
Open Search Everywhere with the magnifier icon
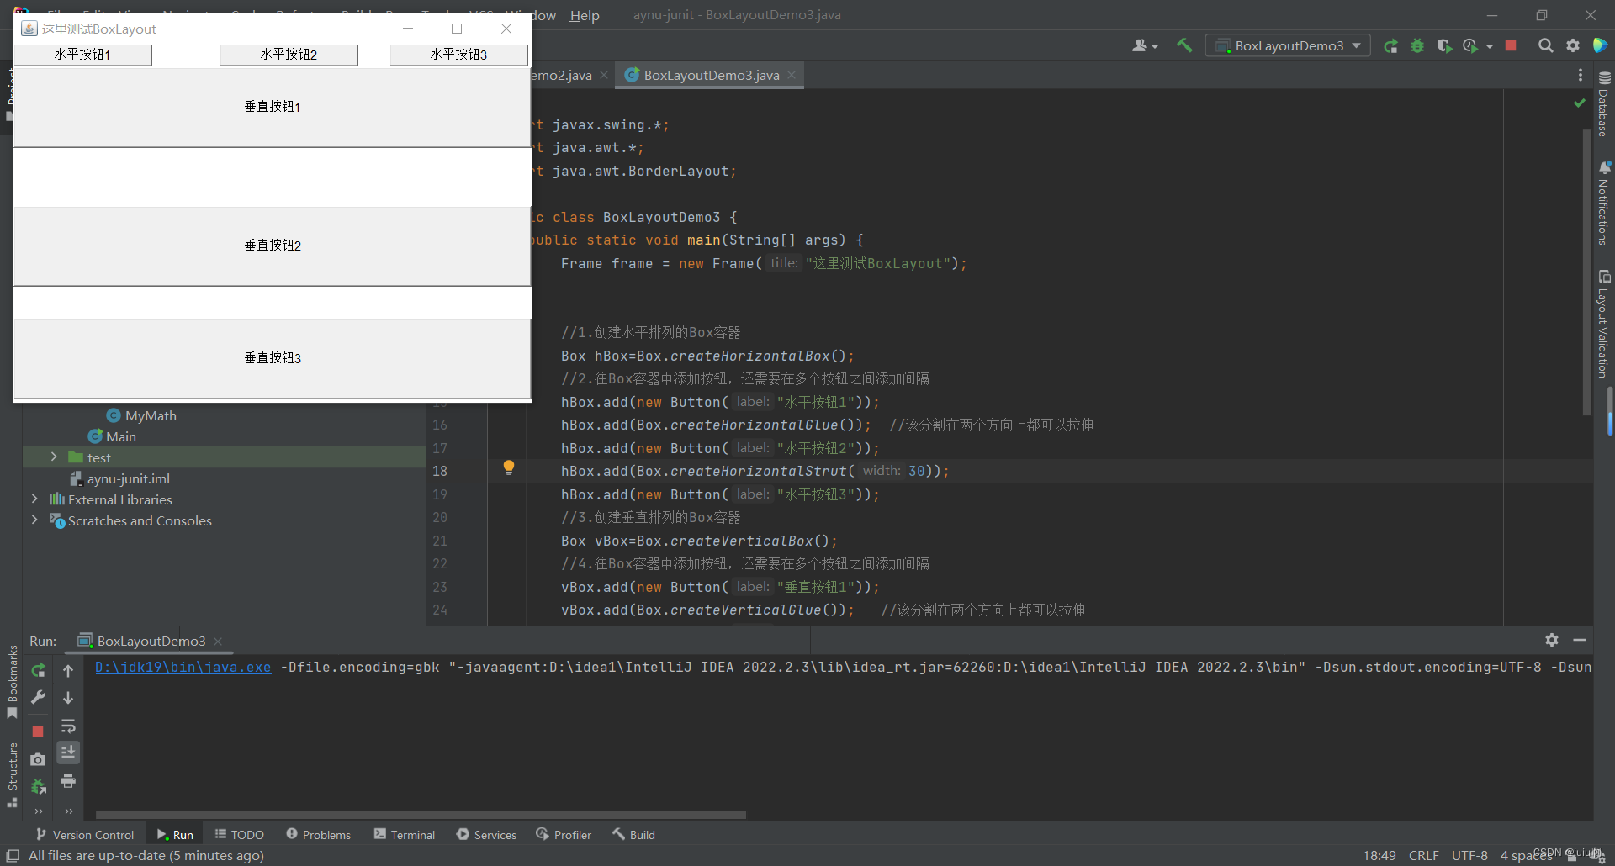(1546, 45)
